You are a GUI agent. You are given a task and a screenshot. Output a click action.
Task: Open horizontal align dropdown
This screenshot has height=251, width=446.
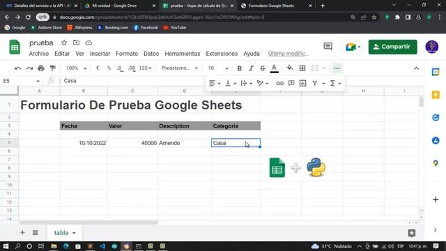(x=215, y=83)
